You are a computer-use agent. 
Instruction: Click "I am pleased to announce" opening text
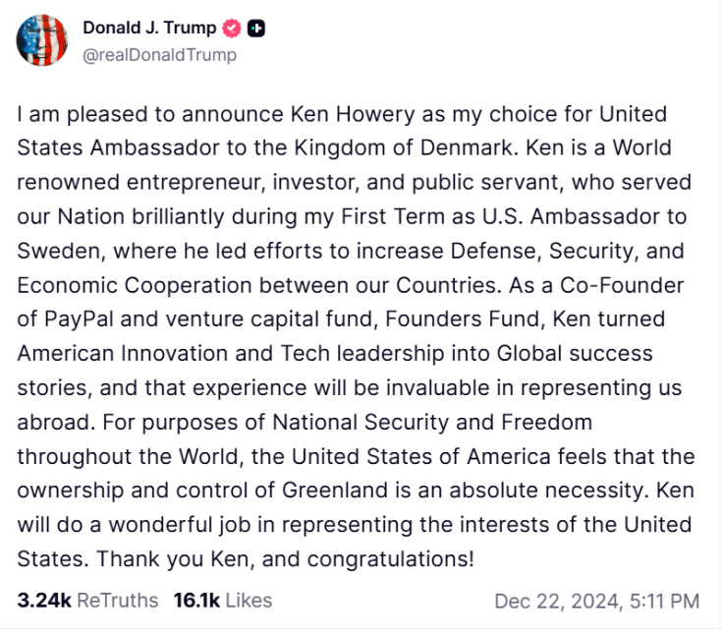(x=121, y=113)
